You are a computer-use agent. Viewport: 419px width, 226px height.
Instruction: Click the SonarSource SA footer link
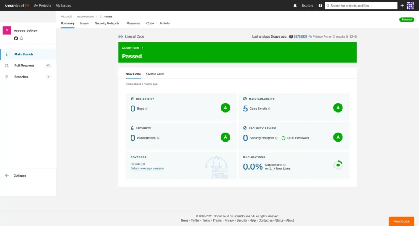[x=244, y=216]
